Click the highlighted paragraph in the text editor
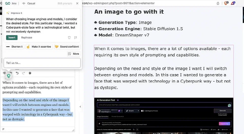The image size is (244, 134). [x=37, y=109]
